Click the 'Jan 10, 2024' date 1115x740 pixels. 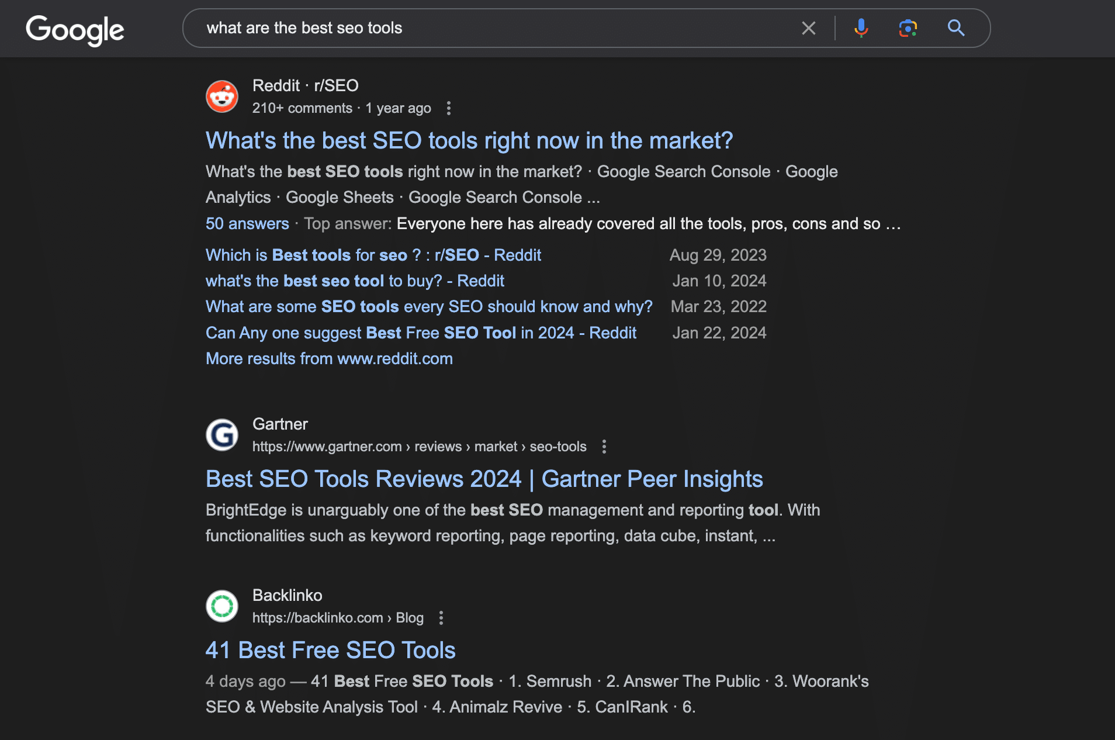pos(719,281)
